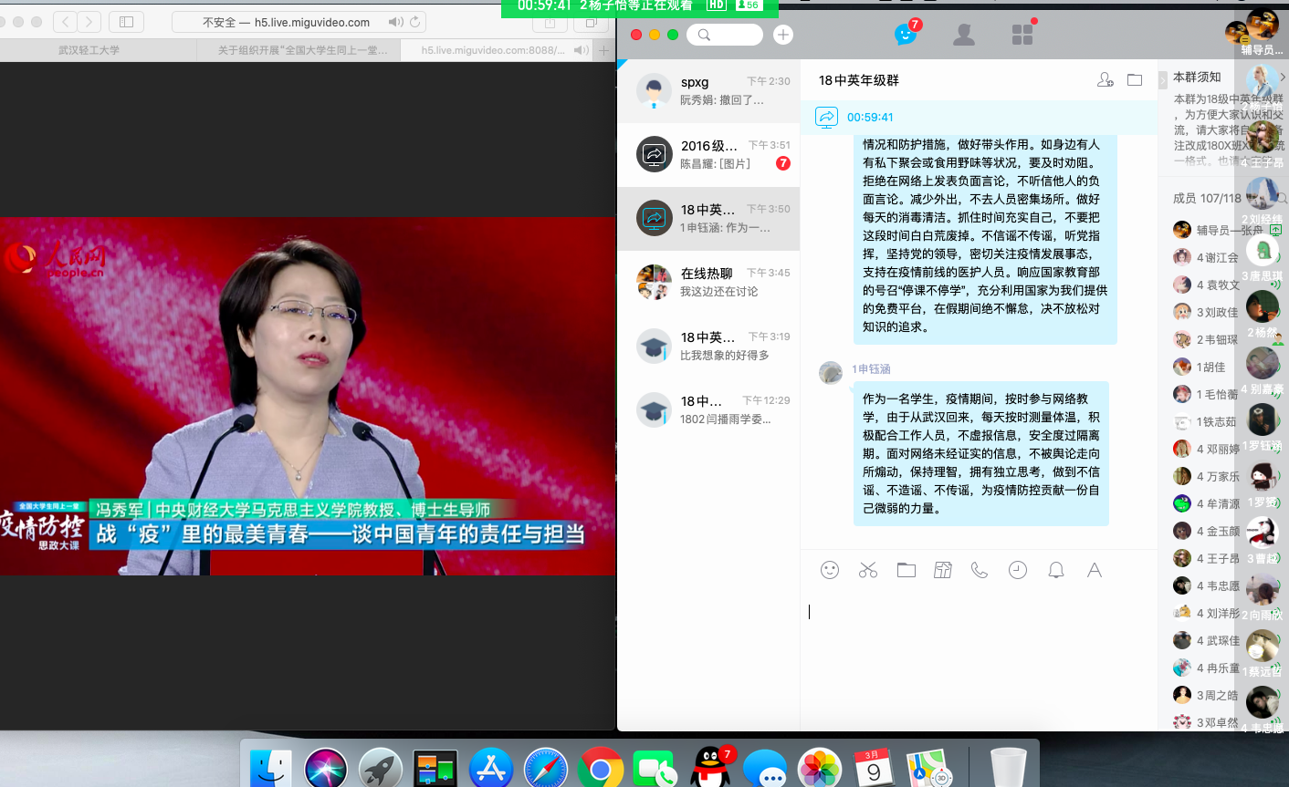
Task: Switch to the 武汉轻工大学 Safari tab
Action: (89, 50)
